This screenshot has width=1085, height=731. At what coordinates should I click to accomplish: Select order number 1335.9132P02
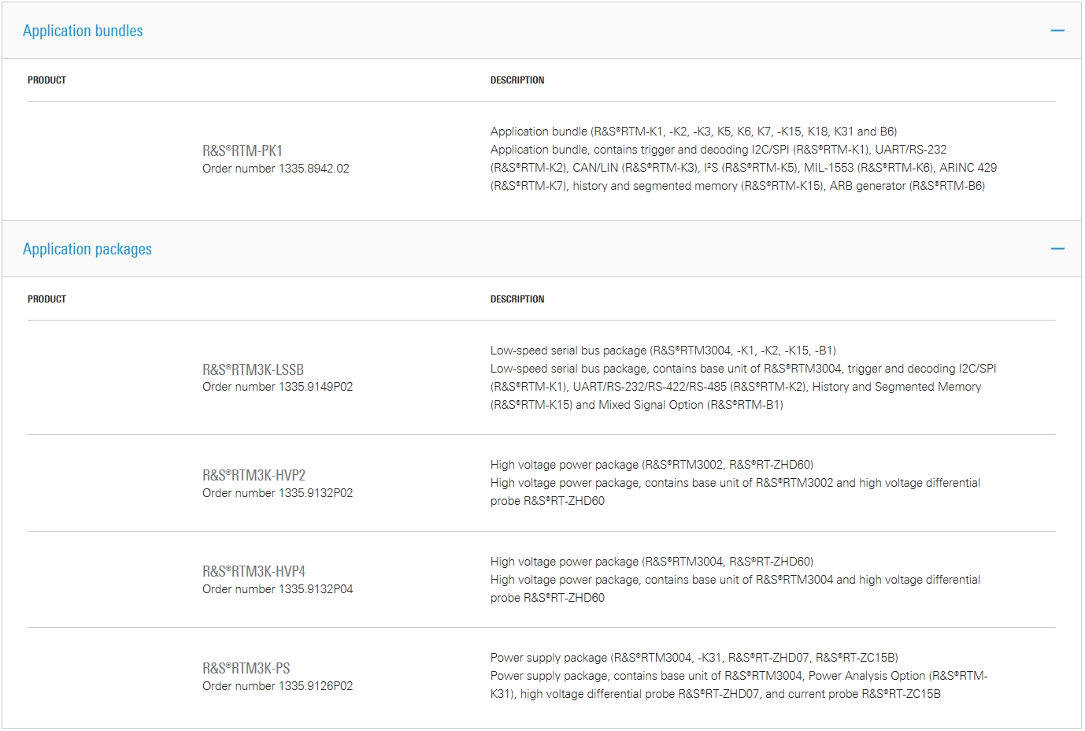277,493
